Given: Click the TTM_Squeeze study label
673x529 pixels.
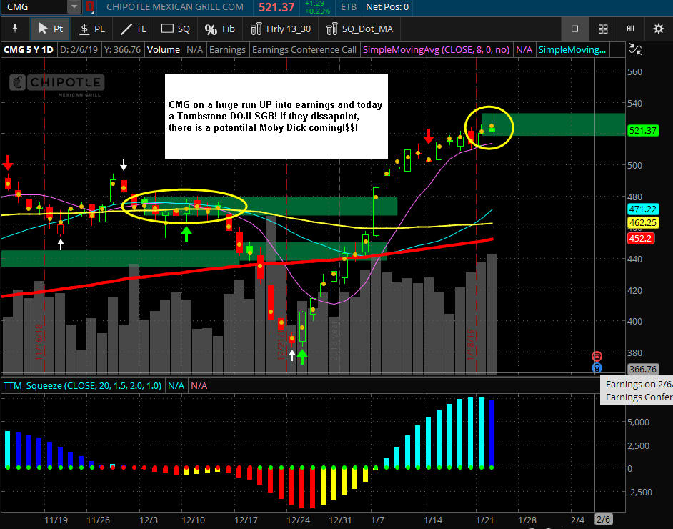Looking at the screenshot, I should click(82, 385).
